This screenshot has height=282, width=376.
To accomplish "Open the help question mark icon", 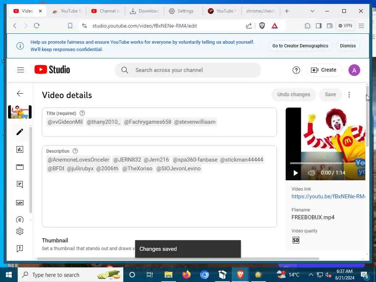I will coord(296,70).
